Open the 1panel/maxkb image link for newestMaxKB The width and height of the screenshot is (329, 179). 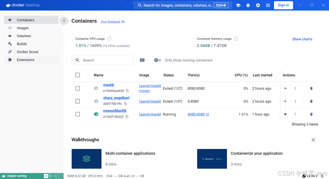click(x=149, y=114)
